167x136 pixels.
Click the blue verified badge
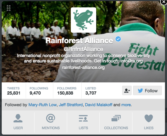tap(118, 39)
